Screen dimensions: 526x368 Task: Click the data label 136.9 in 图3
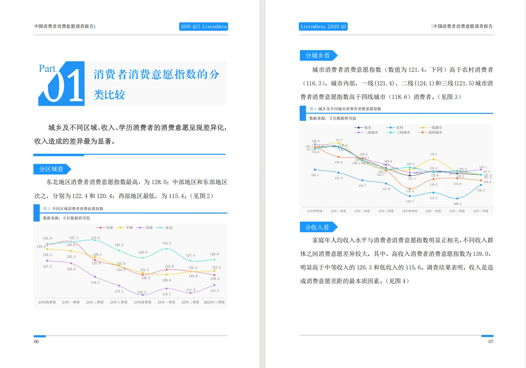pos(316,141)
